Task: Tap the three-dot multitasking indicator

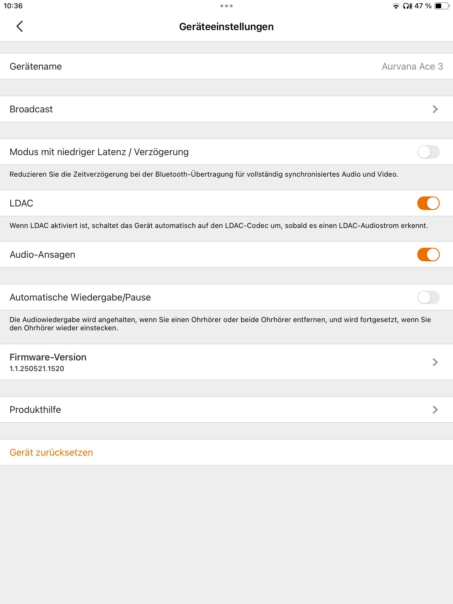Action: tap(226, 6)
